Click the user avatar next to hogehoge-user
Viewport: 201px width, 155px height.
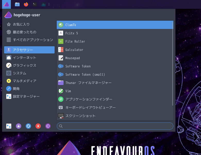[x=8, y=15]
